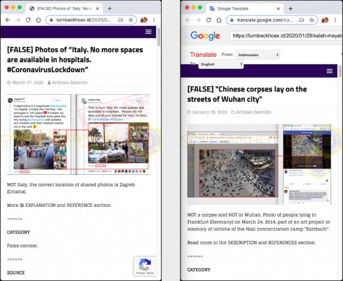The height and width of the screenshot is (281, 343).
Task: Open device cast icon in Translate address bar
Action: (x=301, y=20)
